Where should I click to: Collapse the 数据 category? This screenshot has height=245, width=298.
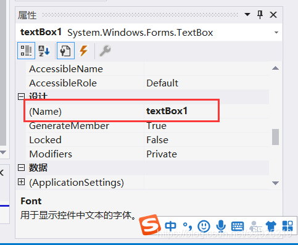(21, 168)
